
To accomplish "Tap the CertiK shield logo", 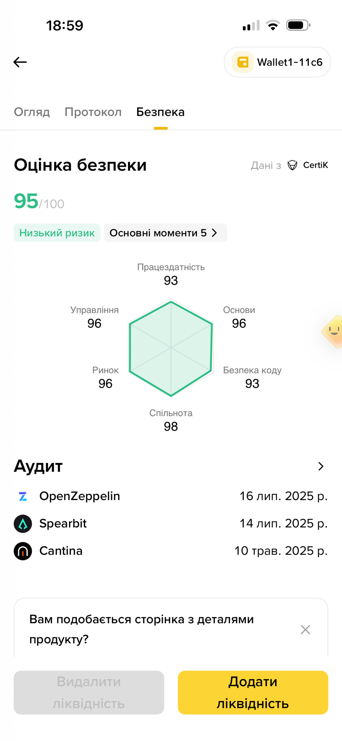I will [292, 165].
